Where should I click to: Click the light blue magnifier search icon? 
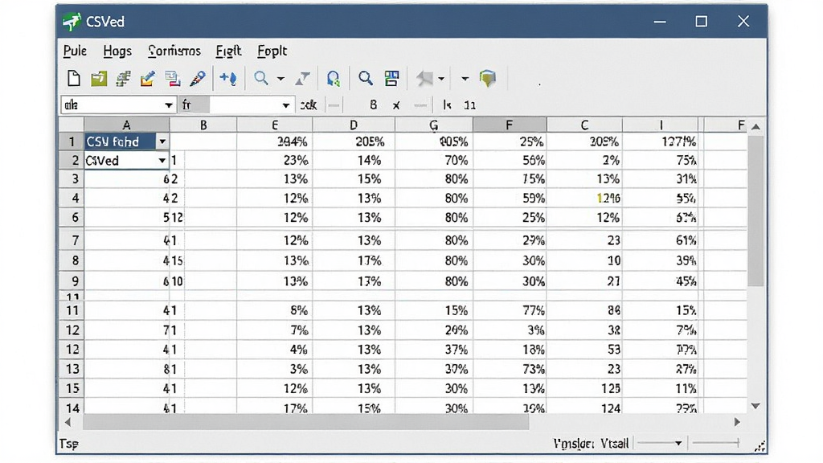(261, 79)
